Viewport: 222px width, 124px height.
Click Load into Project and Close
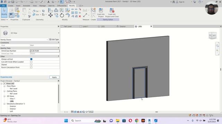[112, 13]
